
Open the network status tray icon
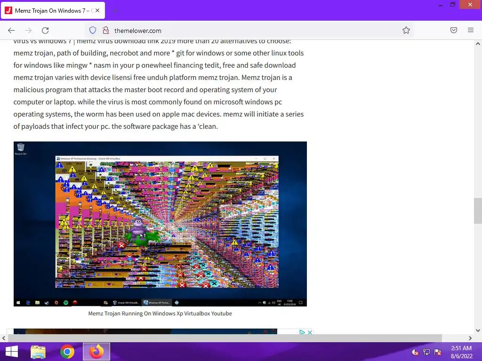coord(426,352)
